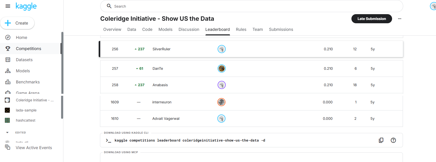
Task: Click the Models network icon
Action: 8,71
